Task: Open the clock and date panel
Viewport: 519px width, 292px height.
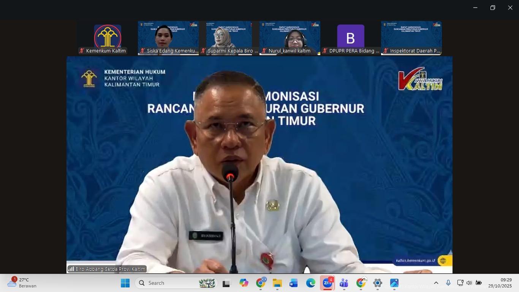Action: 500,283
